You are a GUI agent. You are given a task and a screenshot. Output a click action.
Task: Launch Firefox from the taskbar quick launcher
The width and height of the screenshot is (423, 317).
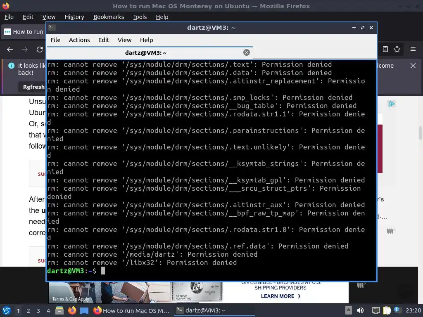(x=72, y=310)
